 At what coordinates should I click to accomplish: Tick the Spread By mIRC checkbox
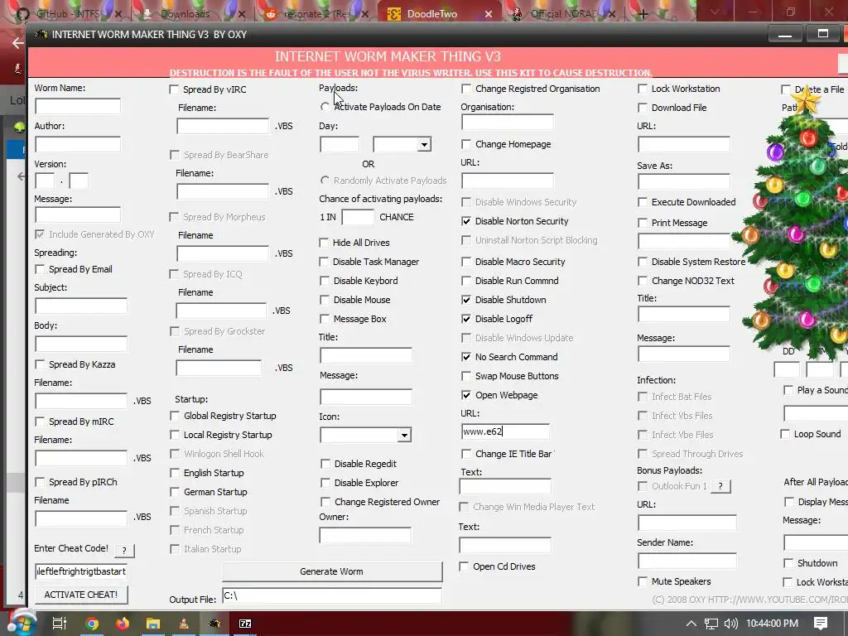pos(40,422)
